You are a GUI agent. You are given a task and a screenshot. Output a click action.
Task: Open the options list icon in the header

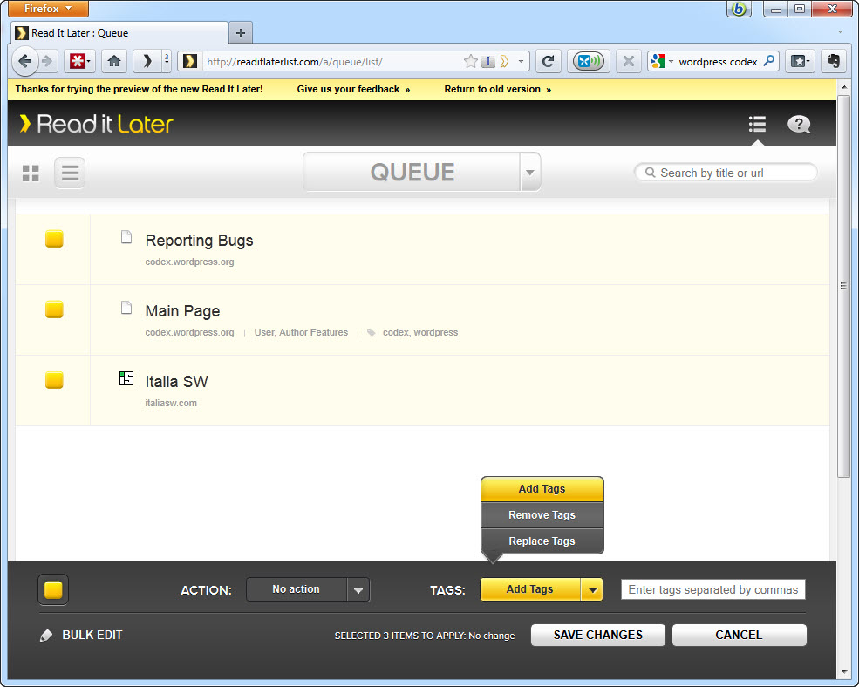click(757, 124)
